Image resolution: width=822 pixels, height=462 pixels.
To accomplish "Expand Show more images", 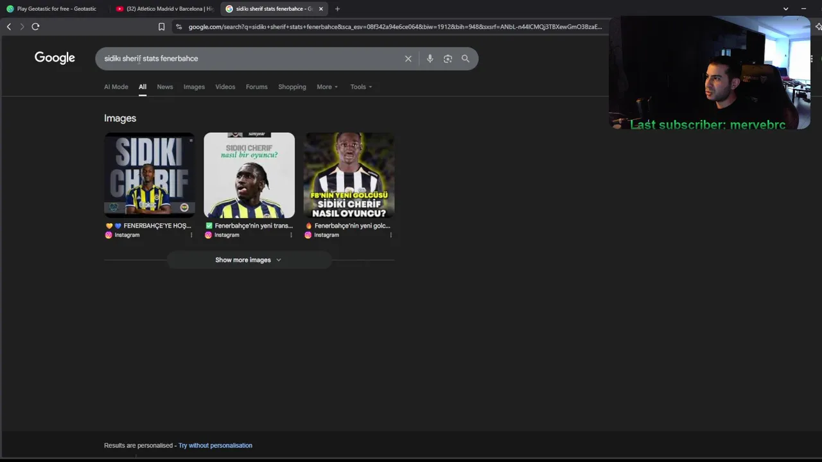I will 249,260.
